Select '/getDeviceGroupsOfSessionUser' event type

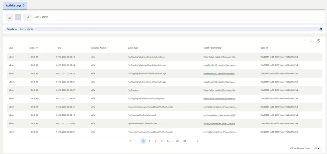[142, 123]
